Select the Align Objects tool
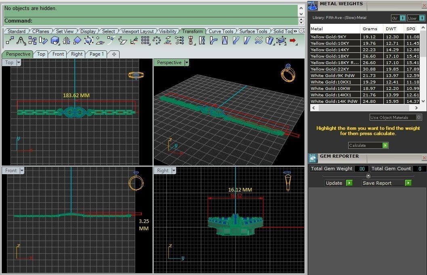Image resolution: width=427 pixels, height=275 pixels. (x=191, y=40)
